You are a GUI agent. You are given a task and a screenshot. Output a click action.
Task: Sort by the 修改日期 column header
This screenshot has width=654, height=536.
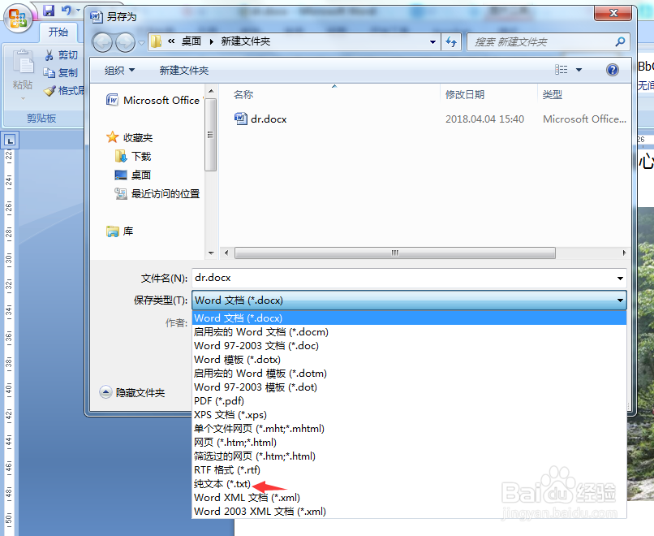pos(465,95)
